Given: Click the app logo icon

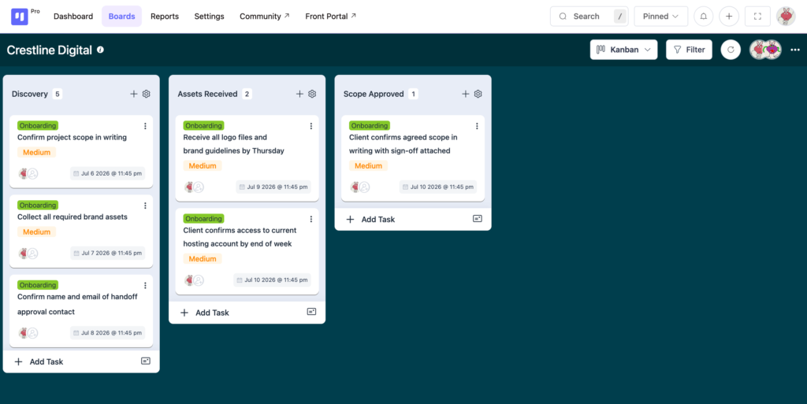Looking at the screenshot, I should point(20,17).
